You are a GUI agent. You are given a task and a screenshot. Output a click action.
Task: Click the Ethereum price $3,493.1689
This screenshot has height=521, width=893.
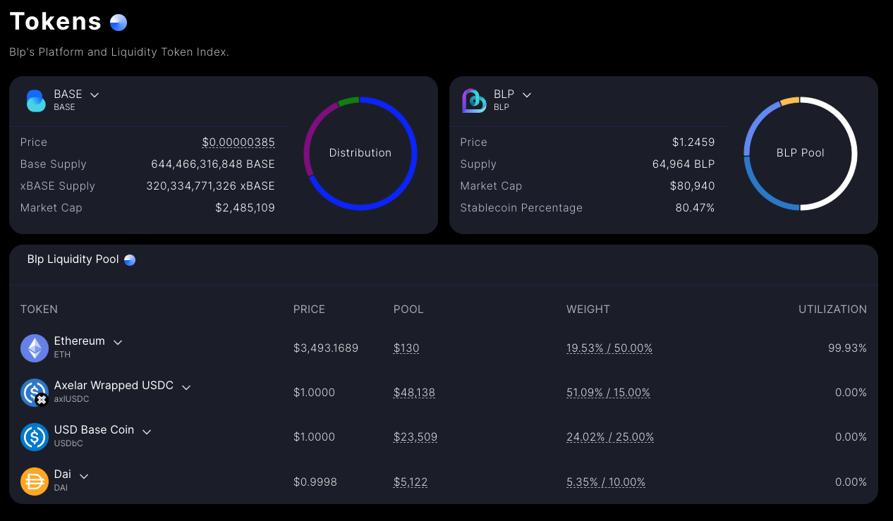[326, 348]
